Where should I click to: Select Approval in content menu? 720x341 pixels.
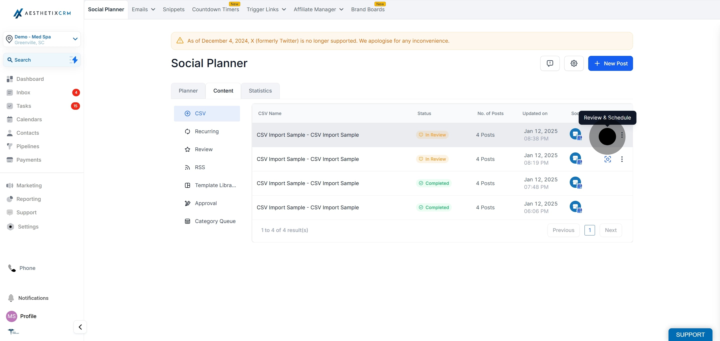pos(207,203)
